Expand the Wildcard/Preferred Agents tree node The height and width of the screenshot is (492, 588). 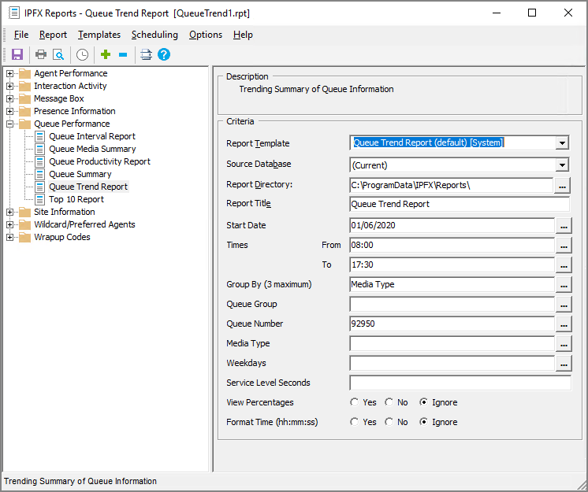click(9, 224)
